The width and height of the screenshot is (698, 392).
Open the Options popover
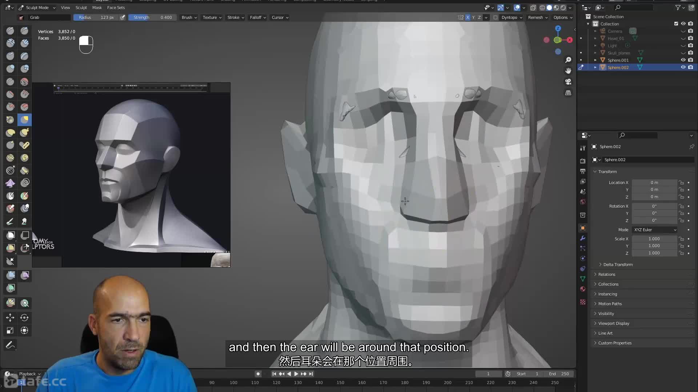[563, 17]
